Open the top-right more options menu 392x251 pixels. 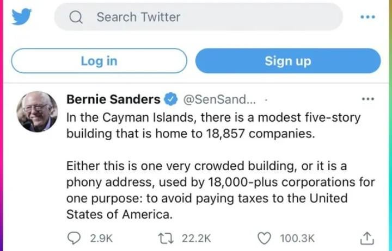368,17
